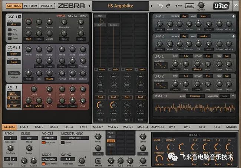Open the settings gear icon

tap(235, 6)
